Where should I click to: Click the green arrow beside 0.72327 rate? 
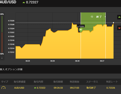pyautogui.click(x=24, y=3)
